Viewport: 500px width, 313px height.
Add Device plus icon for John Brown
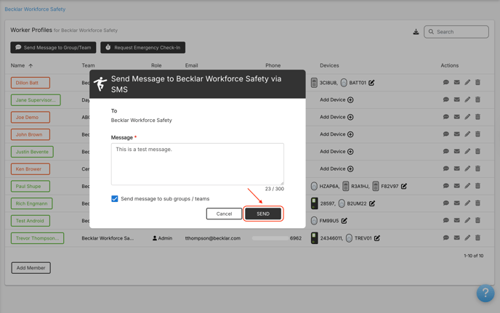tap(350, 134)
